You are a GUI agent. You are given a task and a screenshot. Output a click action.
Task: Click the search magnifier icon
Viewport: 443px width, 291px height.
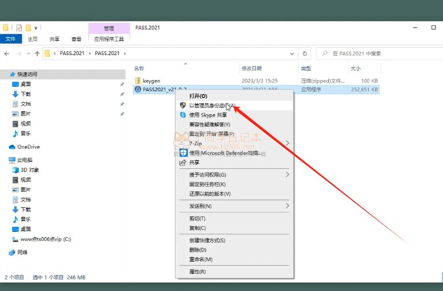tap(325, 53)
